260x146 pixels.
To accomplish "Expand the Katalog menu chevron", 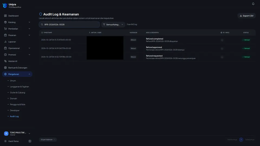I will 29,22.
